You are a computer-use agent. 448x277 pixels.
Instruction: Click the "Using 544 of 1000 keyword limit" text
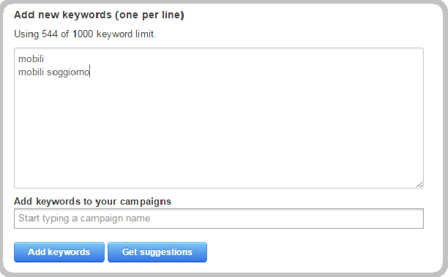click(85, 34)
